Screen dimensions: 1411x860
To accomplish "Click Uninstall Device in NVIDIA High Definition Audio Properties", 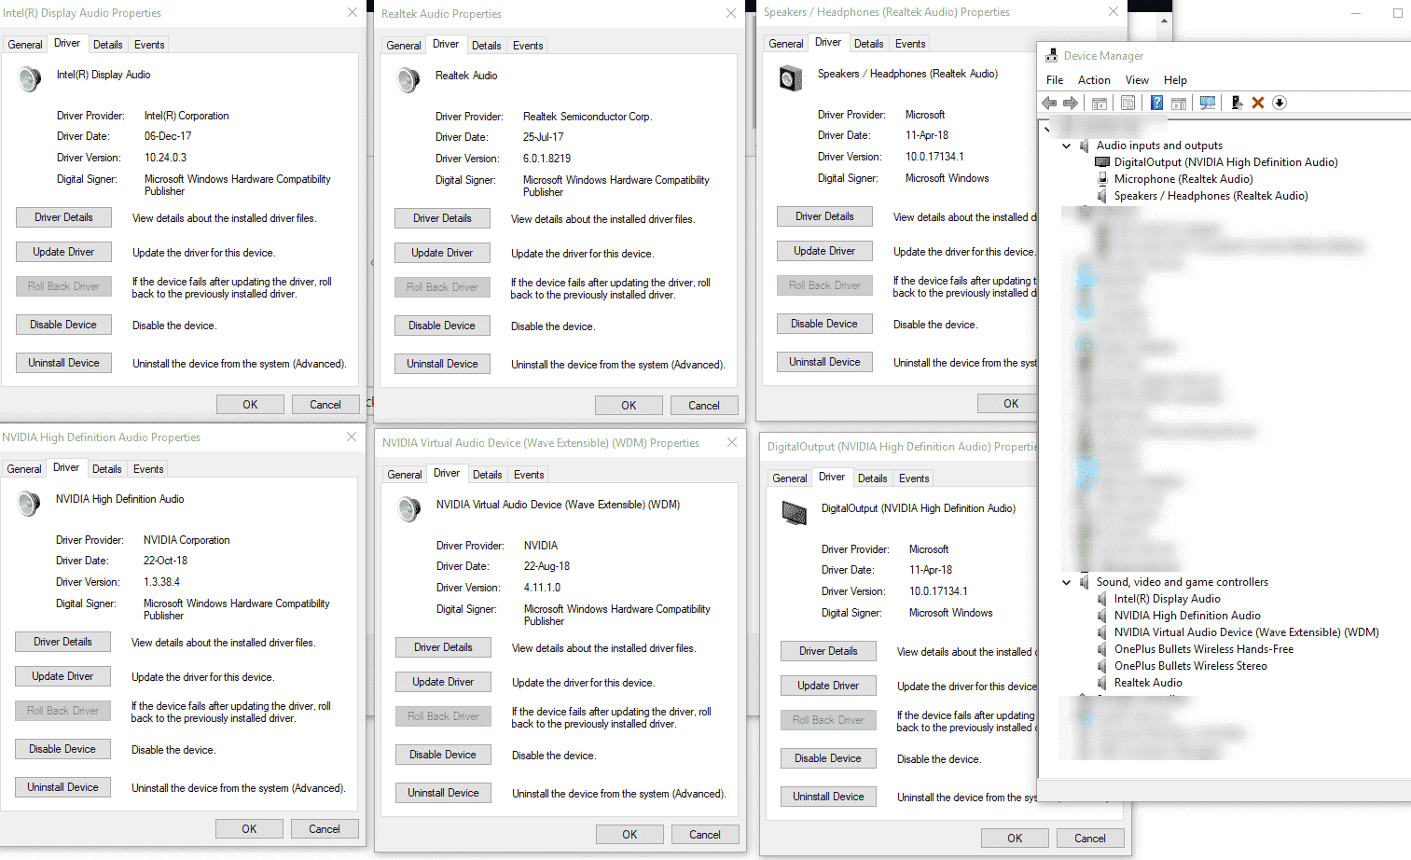I will click(62, 787).
